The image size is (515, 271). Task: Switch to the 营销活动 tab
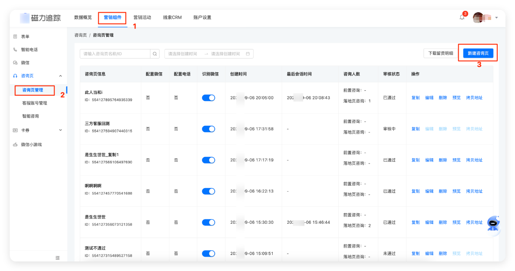coord(143,17)
